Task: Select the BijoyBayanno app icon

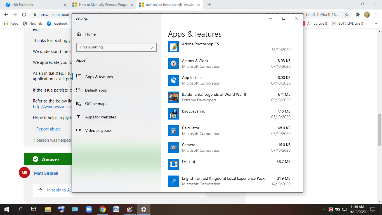Action: [x=173, y=114]
